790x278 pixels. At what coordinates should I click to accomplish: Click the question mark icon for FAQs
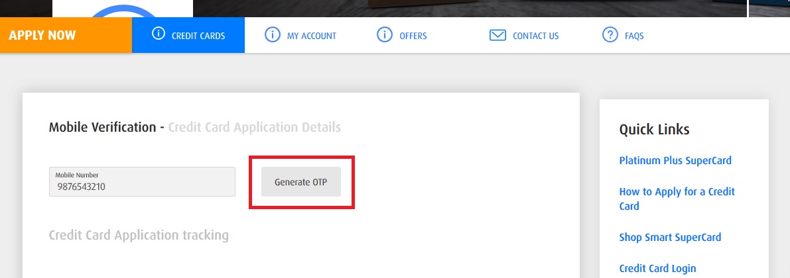point(610,35)
